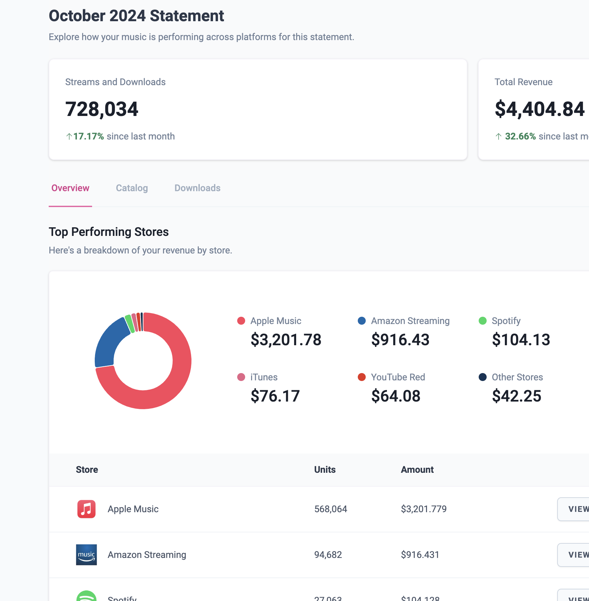589x601 pixels.
Task: Select the YouTube Red legend color dot
Action: [x=362, y=377]
